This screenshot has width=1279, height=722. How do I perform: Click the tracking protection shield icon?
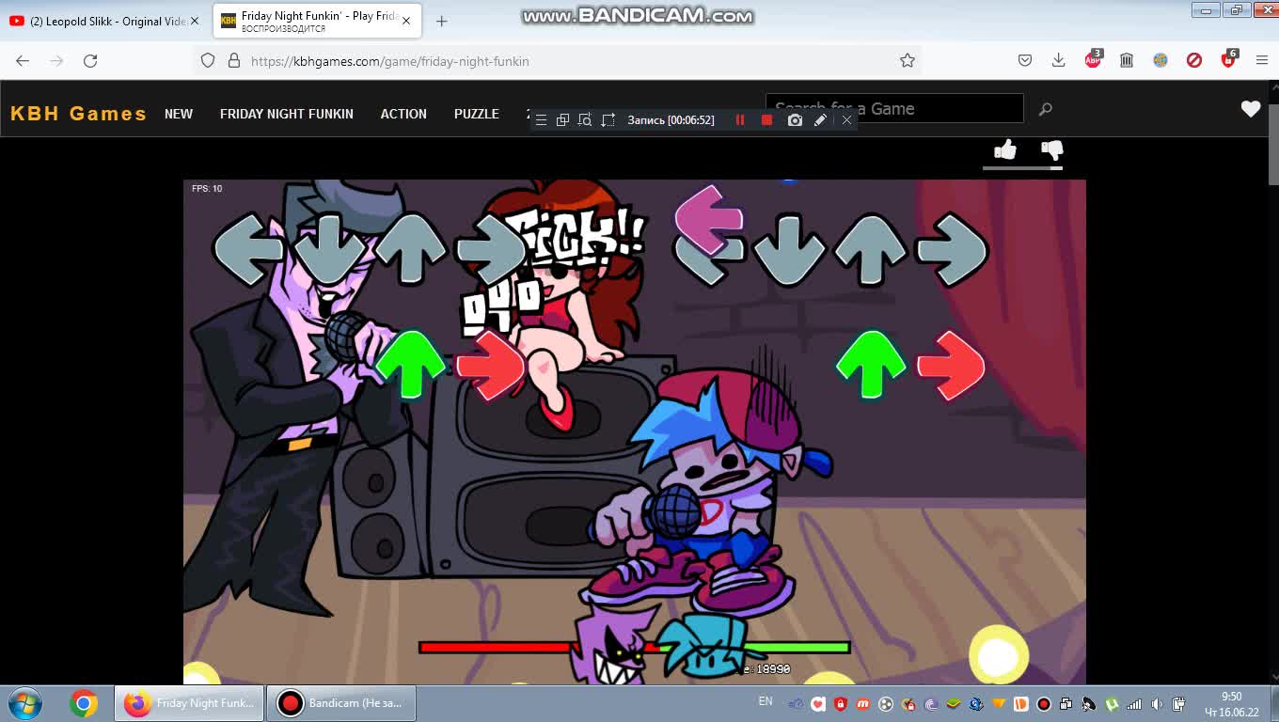point(208,60)
